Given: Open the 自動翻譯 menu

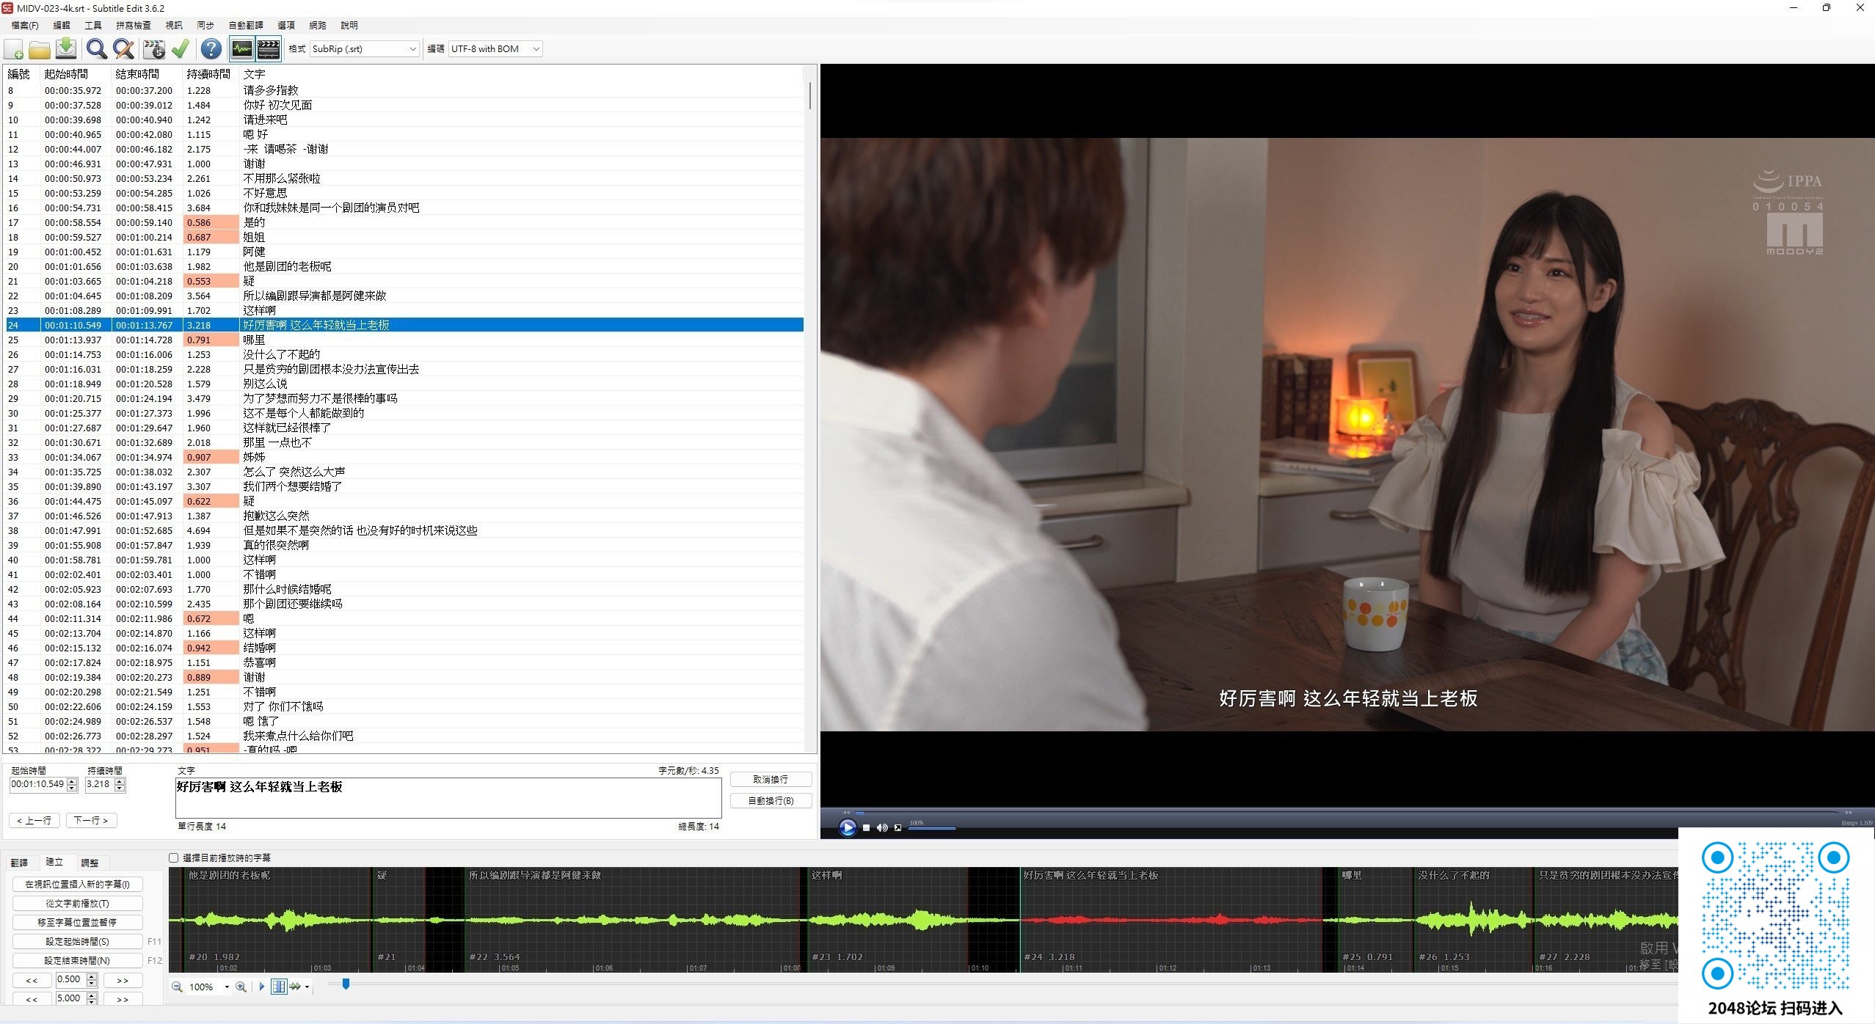Looking at the screenshot, I should coord(246,25).
